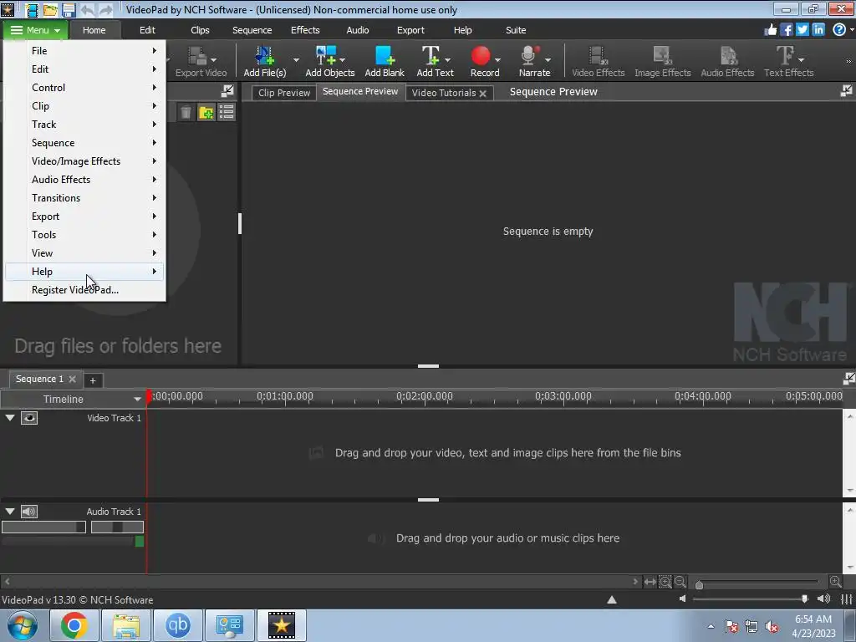Click the New Project filmstrip icon in title bar
Screen dimensions: 856x642
32,9
